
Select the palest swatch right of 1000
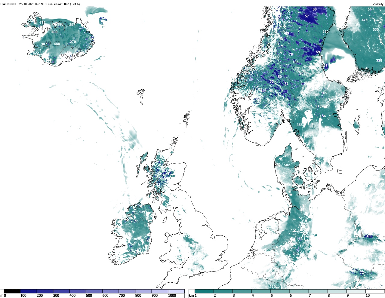click(x=176, y=291)
